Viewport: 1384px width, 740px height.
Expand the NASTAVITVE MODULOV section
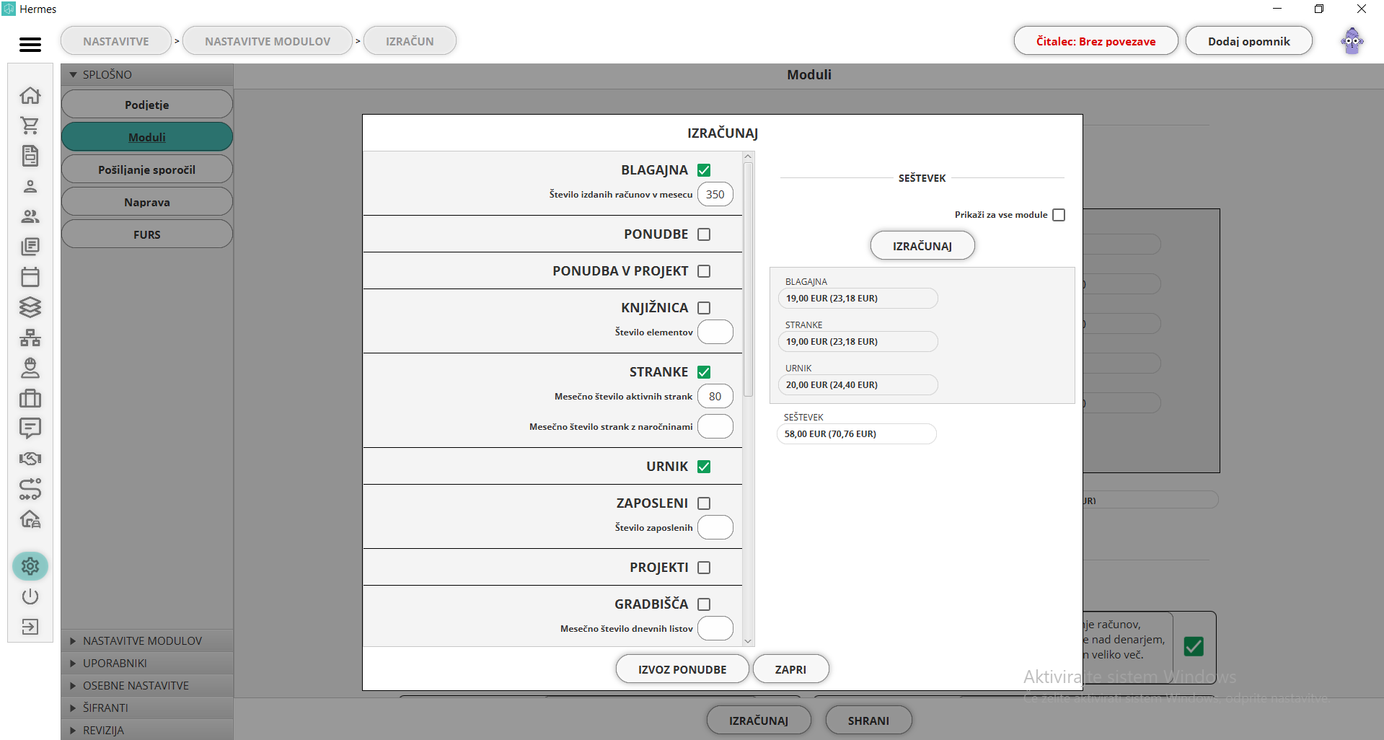(147, 640)
